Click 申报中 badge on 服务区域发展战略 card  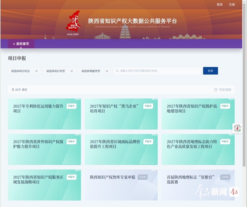[71, 177]
